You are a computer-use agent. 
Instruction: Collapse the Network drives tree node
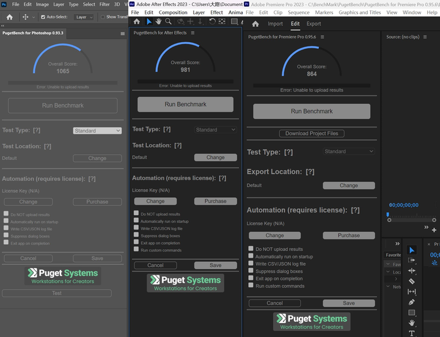(x=388, y=286)
